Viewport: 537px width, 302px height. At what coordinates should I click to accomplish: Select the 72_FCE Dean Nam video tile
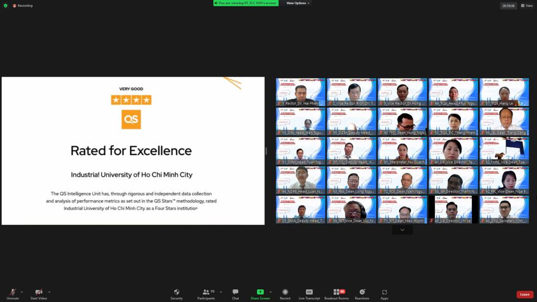tap(402, 180)
